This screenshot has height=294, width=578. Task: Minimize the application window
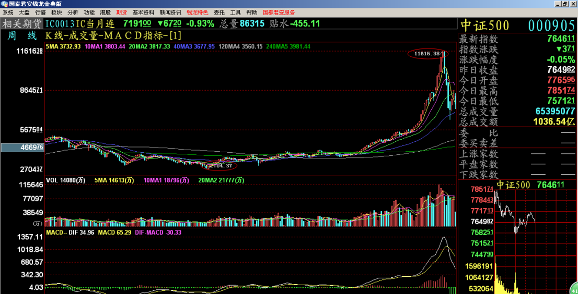[558, 4]
